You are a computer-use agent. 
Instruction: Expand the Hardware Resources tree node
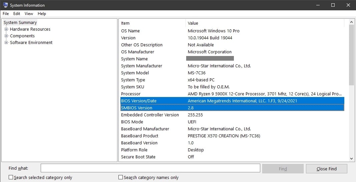tap(6, 29)
